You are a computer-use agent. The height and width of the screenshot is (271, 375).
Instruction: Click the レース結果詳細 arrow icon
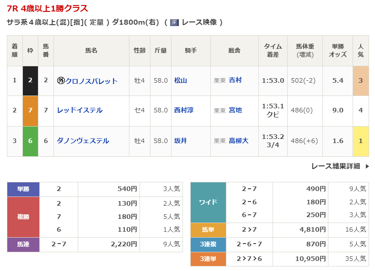click(x=367, y=166)
